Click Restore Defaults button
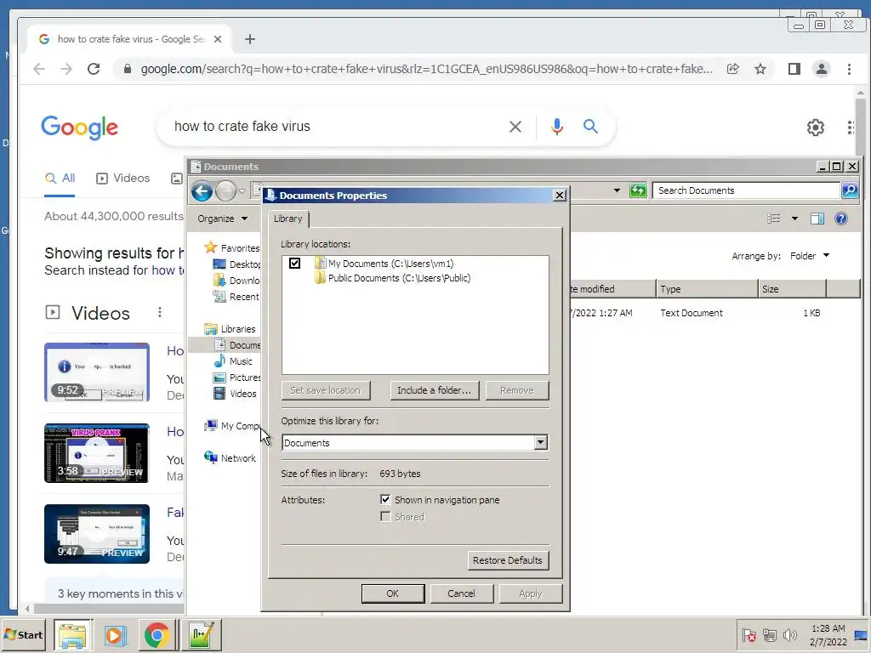The height and width of the screenshot is (653, 871). pos(508,560)
